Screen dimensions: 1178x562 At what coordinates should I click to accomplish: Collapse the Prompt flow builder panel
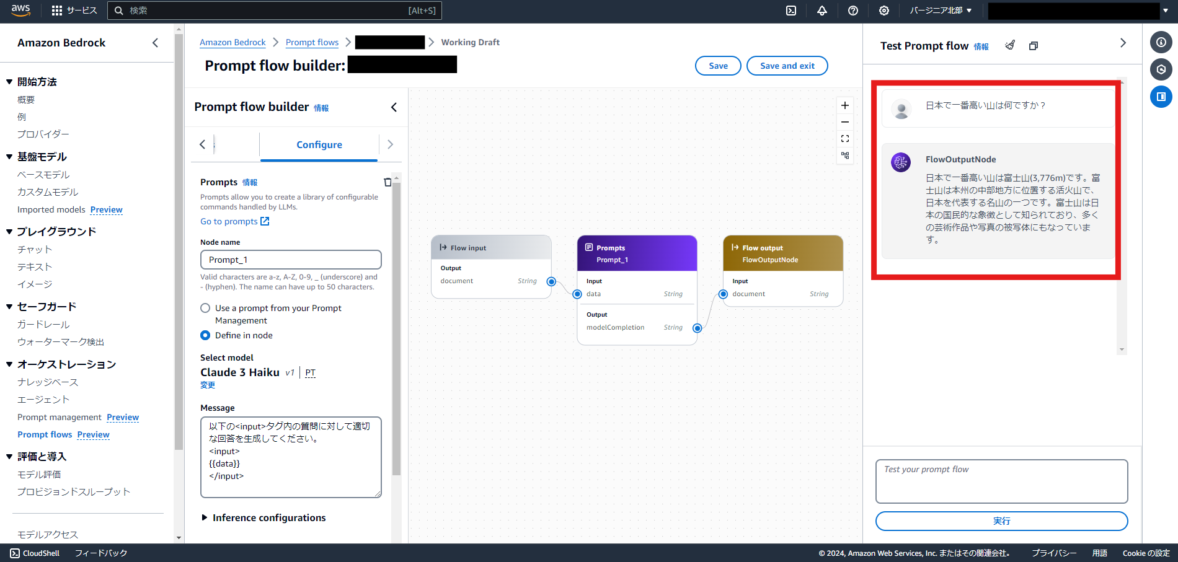[x=394, y=107]
